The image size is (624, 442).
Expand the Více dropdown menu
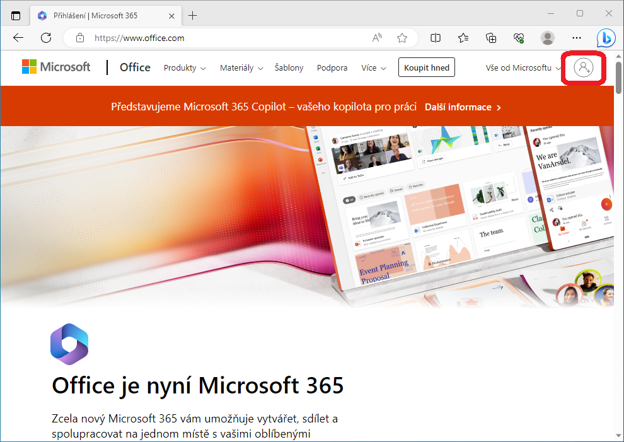[x=374, y=67]
